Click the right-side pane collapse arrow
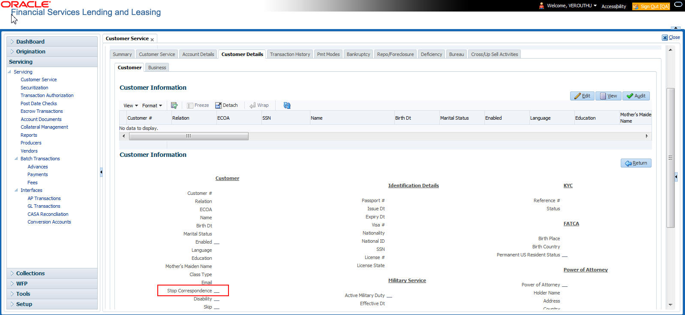Viewport: 685px width, 315px height. tap(676, 176)
